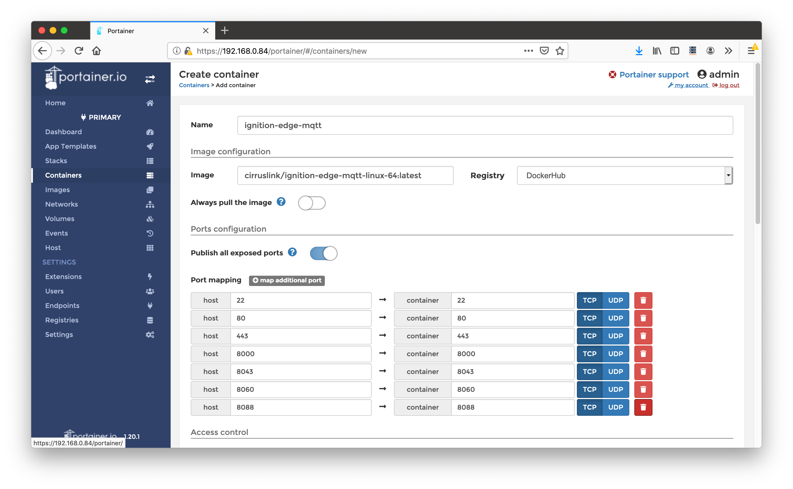
Task: Delete the port 8000 mapping row
Action: [643, 354]
